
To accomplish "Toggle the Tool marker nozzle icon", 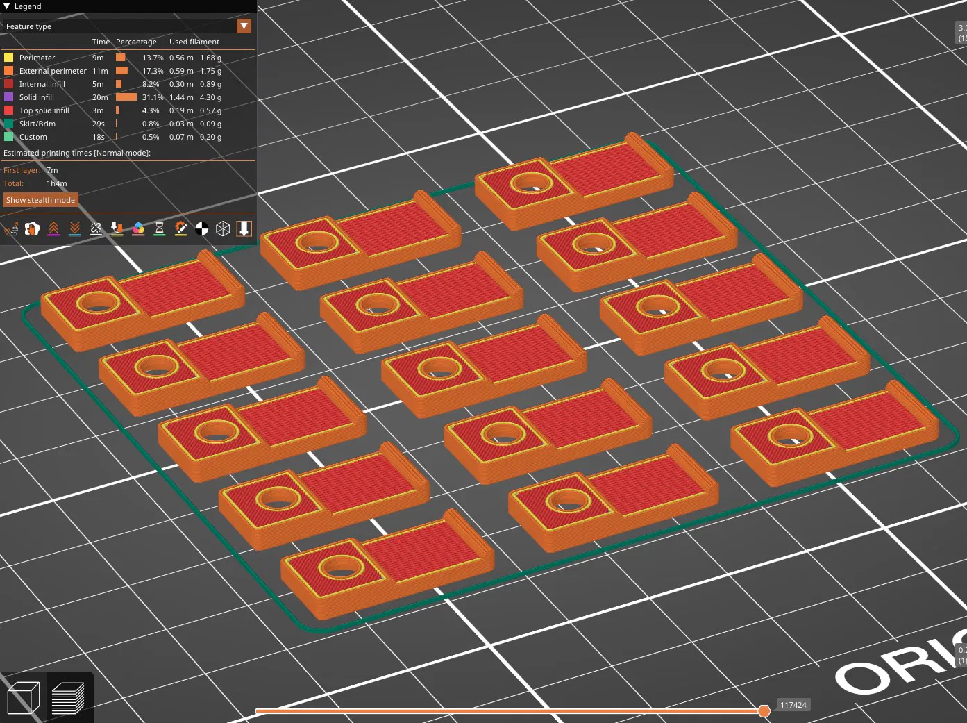I will tap(244, 228).
